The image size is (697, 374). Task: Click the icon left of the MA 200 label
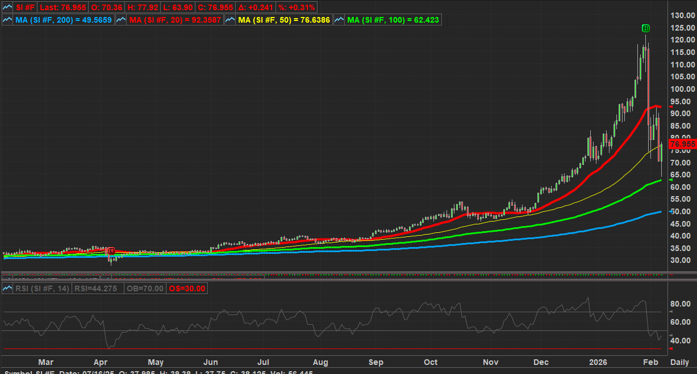(8, 20)
